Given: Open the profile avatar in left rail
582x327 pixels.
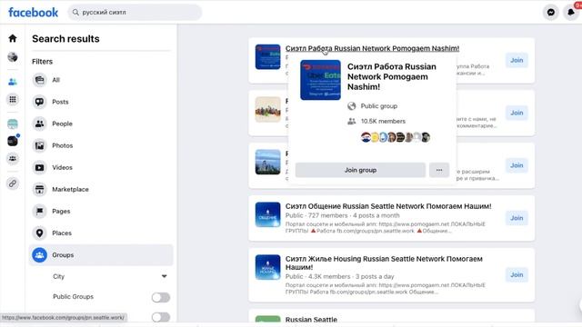Looking at the screenshot, I should [x=13, y=56].
